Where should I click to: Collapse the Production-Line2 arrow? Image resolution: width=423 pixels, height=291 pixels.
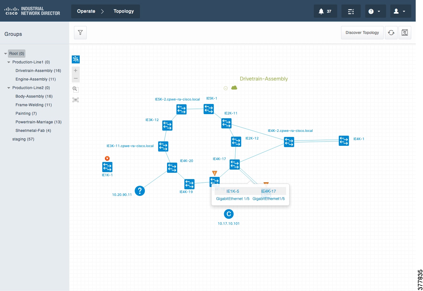point(9,88)
